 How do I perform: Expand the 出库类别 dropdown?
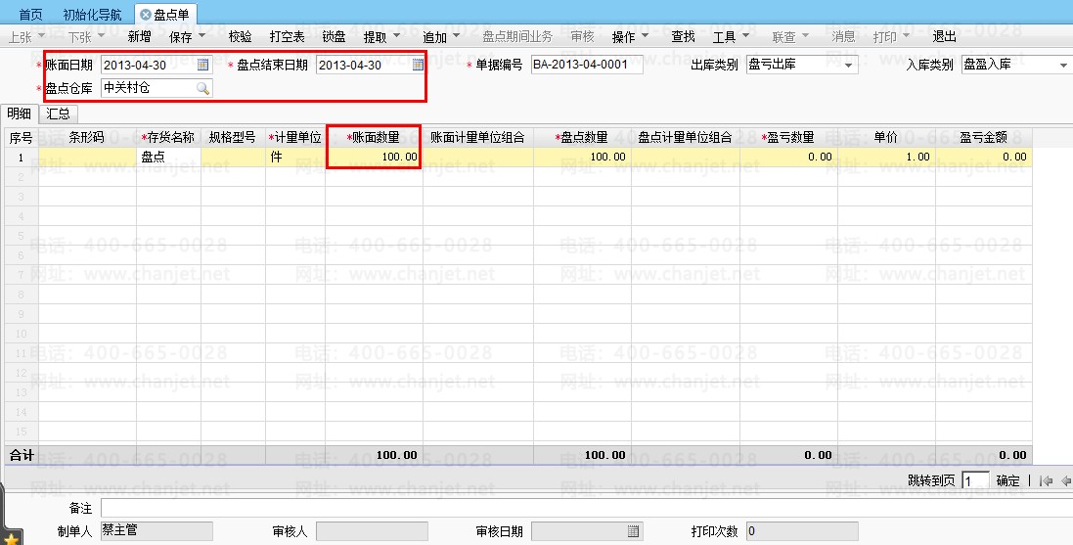tap(849, 65)
